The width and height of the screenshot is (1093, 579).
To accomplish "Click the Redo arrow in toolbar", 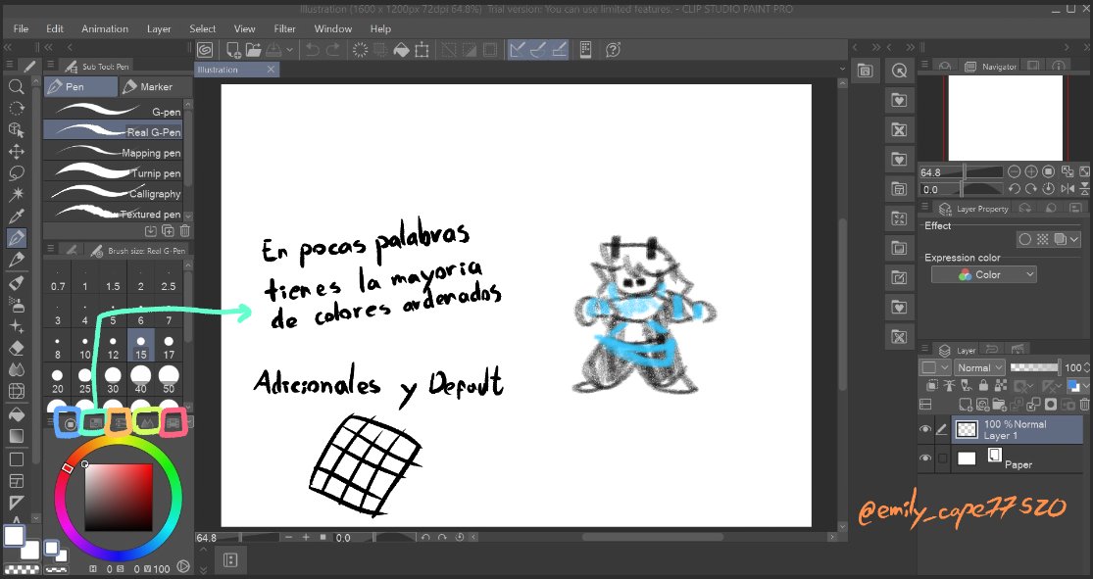I will [333, 50].
